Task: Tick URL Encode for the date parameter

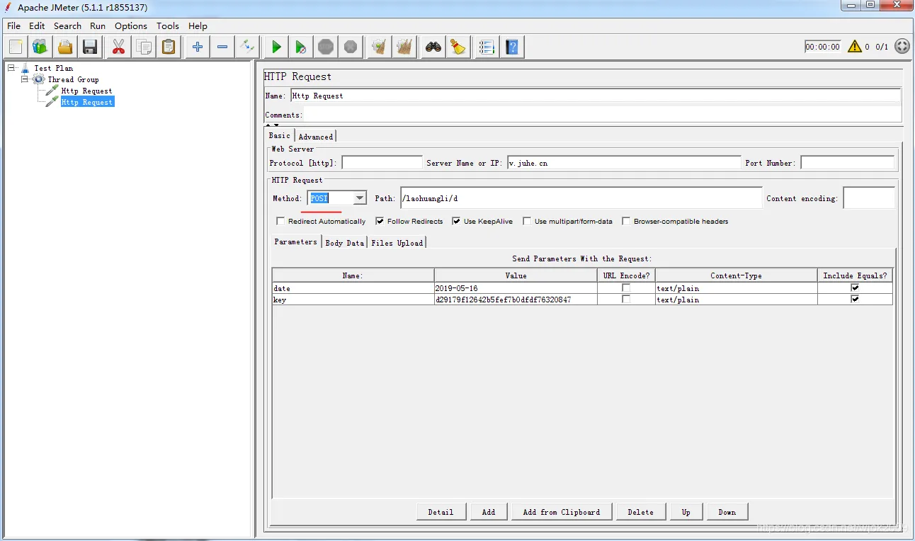Action: pyautogui.click(x=626, y=288)
